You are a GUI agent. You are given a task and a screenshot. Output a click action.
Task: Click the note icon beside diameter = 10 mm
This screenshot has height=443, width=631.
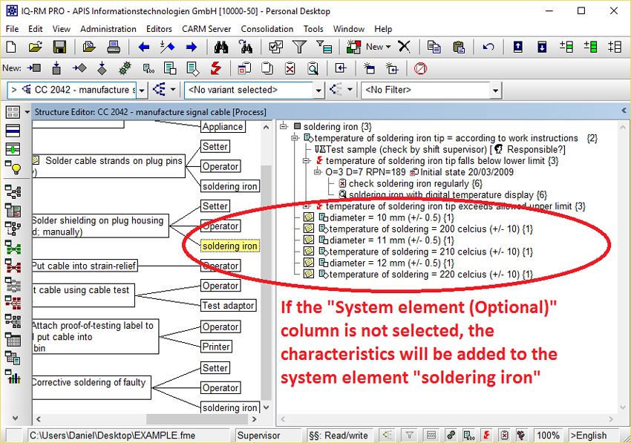[x=309, y=217]
